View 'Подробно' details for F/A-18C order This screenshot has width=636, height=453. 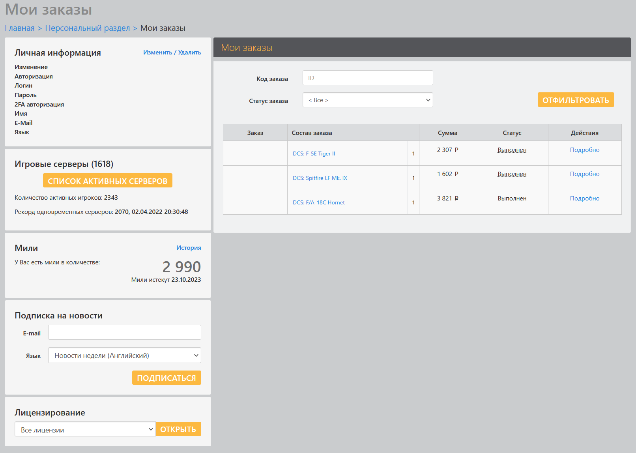tap(584, 198)
